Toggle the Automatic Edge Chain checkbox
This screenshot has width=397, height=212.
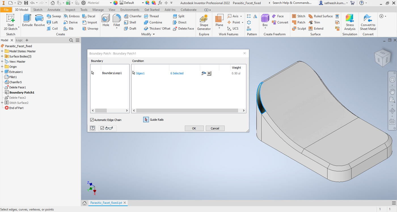pos(92,120)
